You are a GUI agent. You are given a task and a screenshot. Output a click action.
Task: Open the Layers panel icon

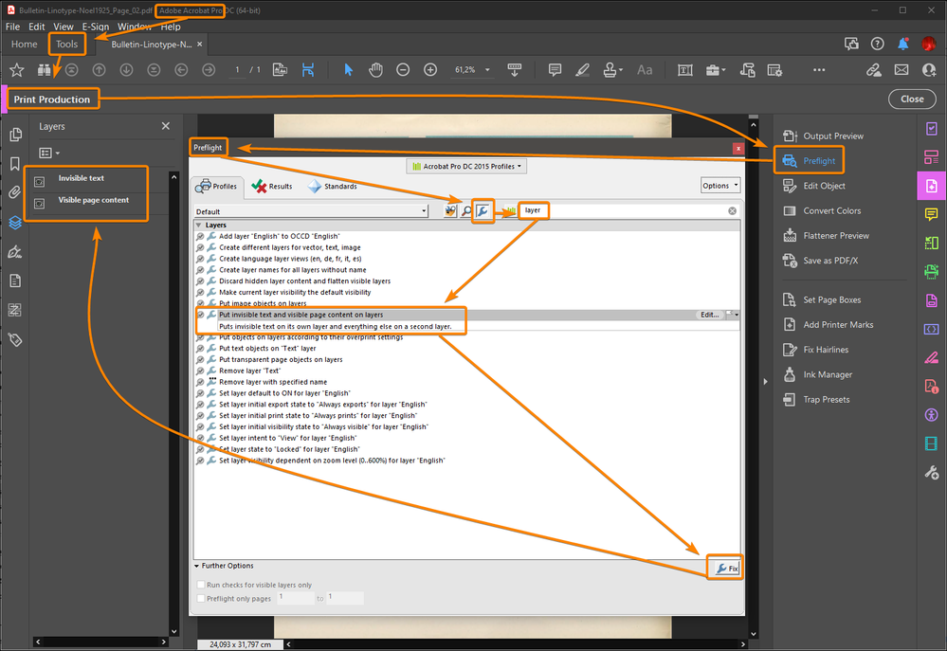tap(15, 223)
